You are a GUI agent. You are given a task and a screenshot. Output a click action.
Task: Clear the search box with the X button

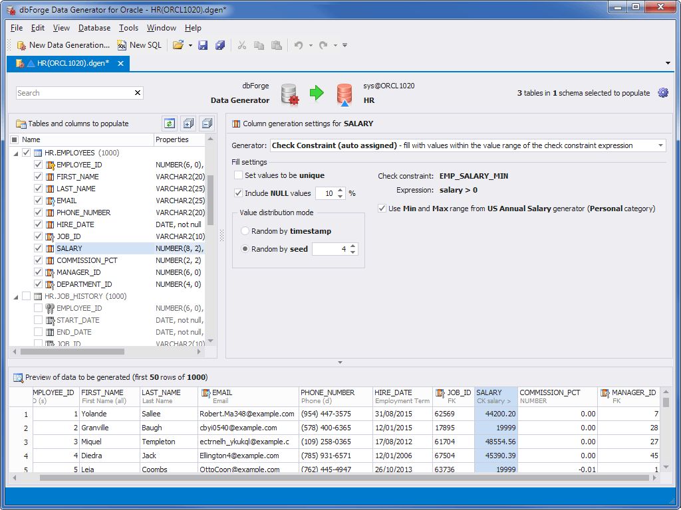[138, 93]
